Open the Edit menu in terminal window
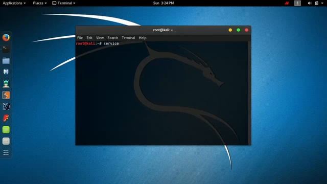The width and height of the screenshot is (327, 184). point(89,38)
